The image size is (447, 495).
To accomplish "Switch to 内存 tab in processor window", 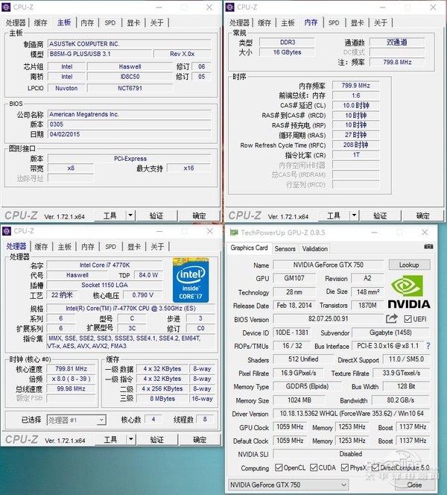I will [x=88, y=247].
